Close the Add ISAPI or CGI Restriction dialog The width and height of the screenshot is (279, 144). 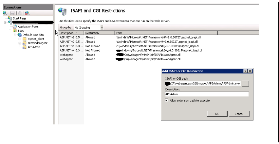point(250,71)
